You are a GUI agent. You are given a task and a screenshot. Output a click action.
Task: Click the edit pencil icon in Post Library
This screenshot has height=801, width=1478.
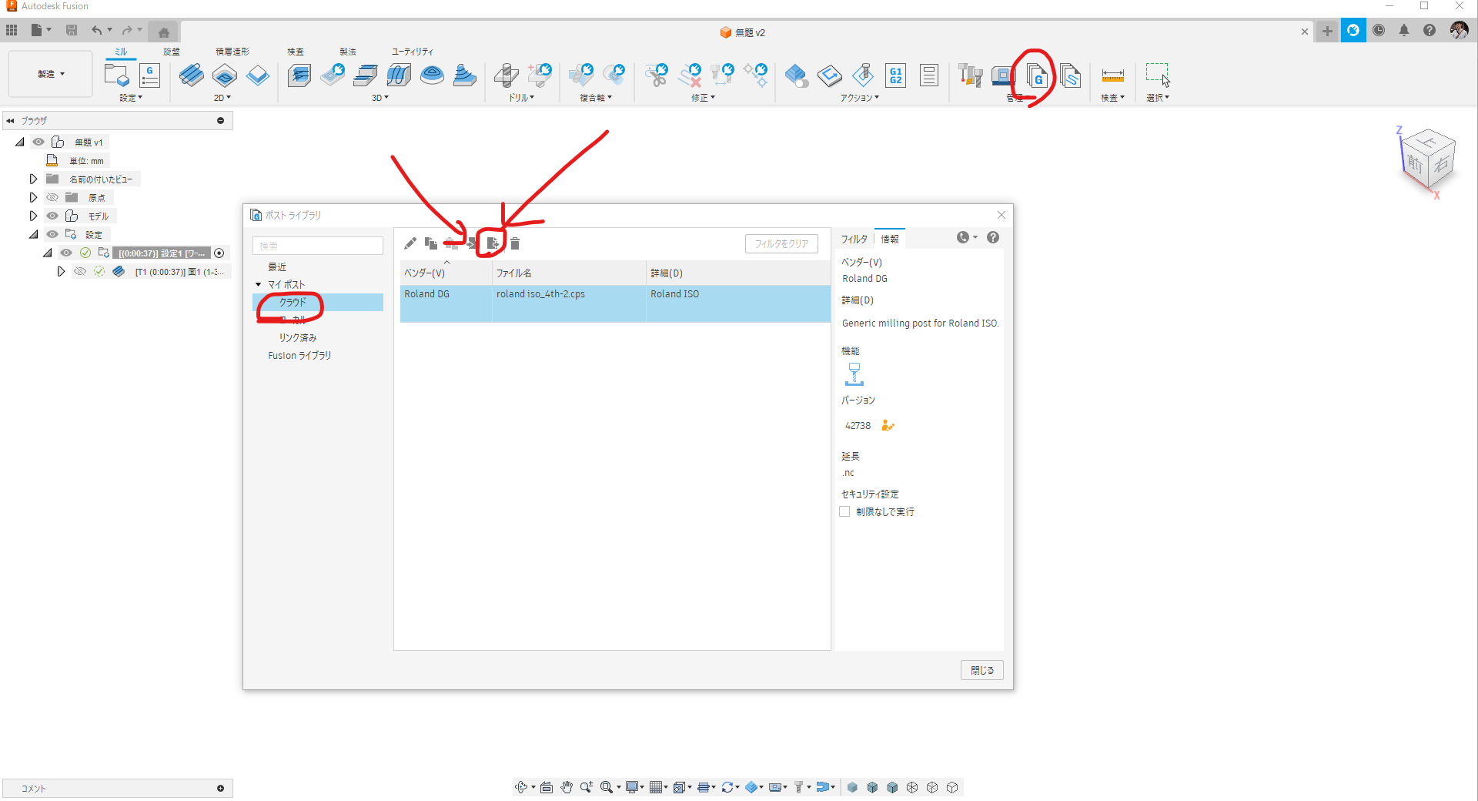click(x=410, y=243)
